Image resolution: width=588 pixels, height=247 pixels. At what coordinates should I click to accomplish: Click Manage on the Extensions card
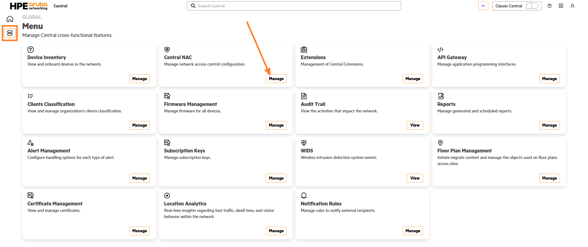tap(413, 79)
